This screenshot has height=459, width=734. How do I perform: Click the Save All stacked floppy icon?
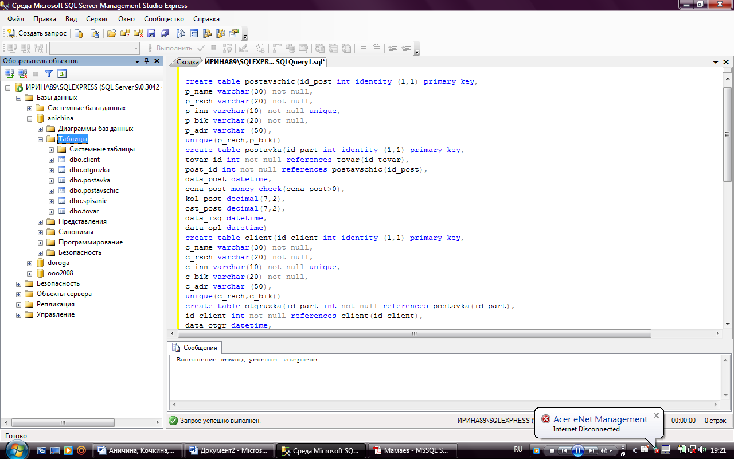coord(165,33)
